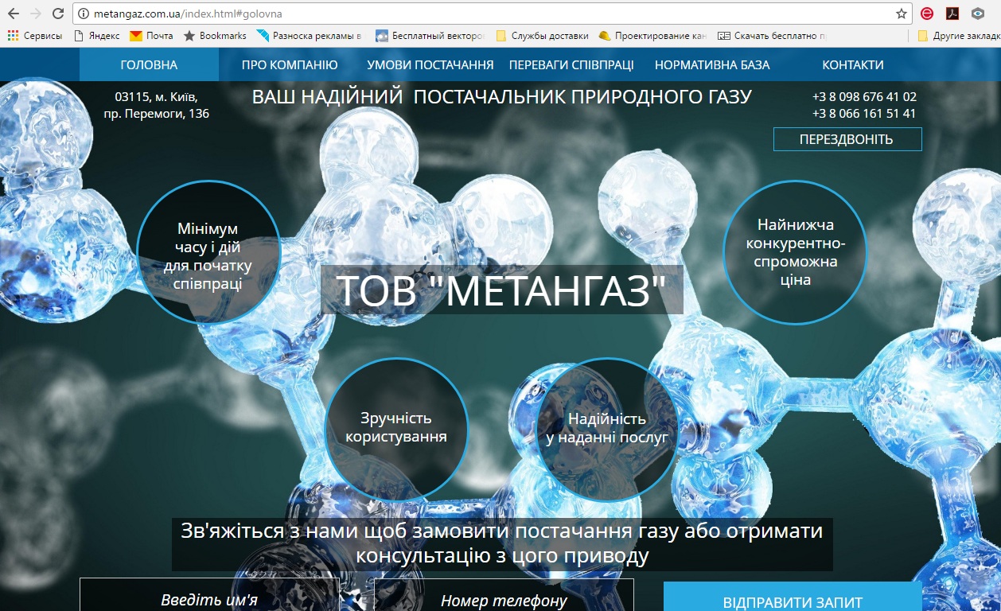Click the address bar URL field
Image resolution: width=1001 pixels, height=611 pixels.
pyautogui.click(x=493, y=14)
